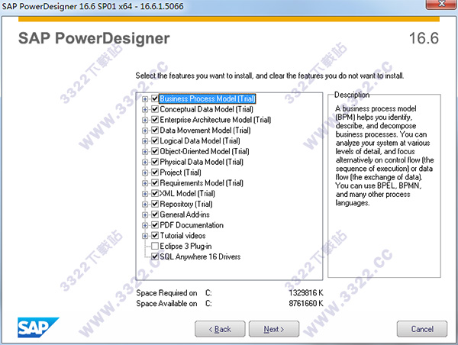Uncheck Physical Data Model (Trial) checkbox
Screen dimensions: 458x345
tap(155, 162)
